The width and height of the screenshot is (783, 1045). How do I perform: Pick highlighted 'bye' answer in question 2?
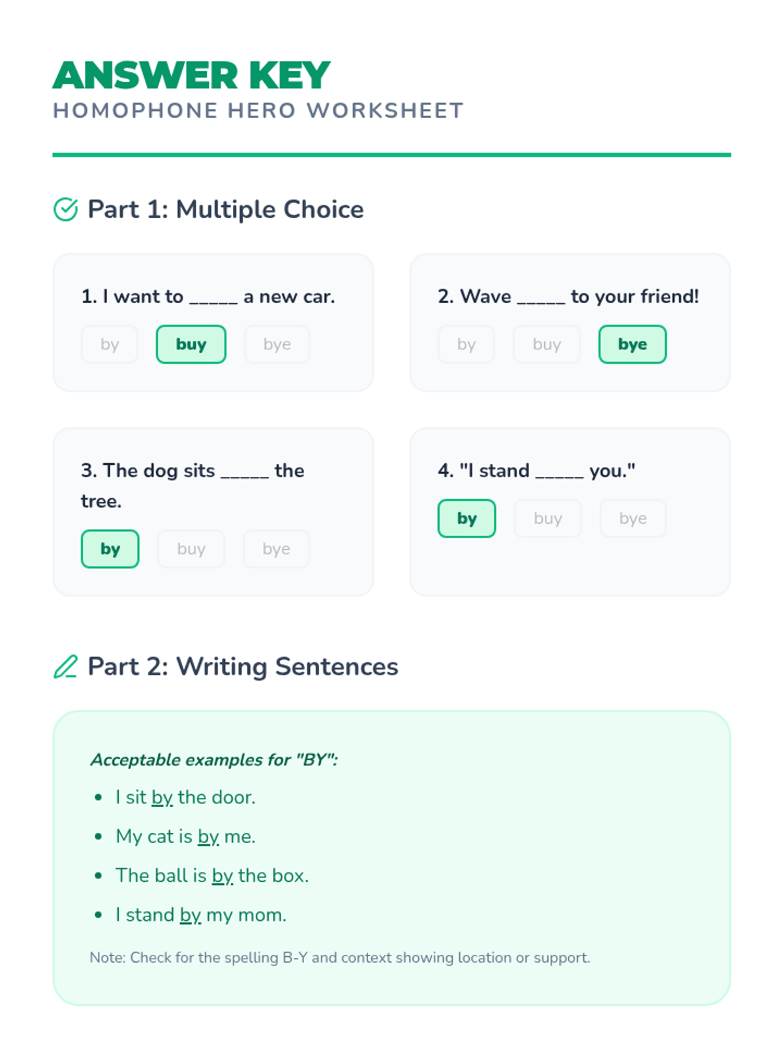[632, 344]
